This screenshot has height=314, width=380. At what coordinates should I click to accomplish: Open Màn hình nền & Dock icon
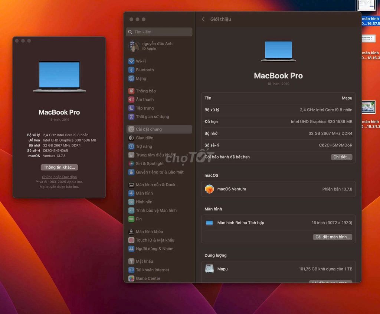pyautogui.click(x=131, y=185)
